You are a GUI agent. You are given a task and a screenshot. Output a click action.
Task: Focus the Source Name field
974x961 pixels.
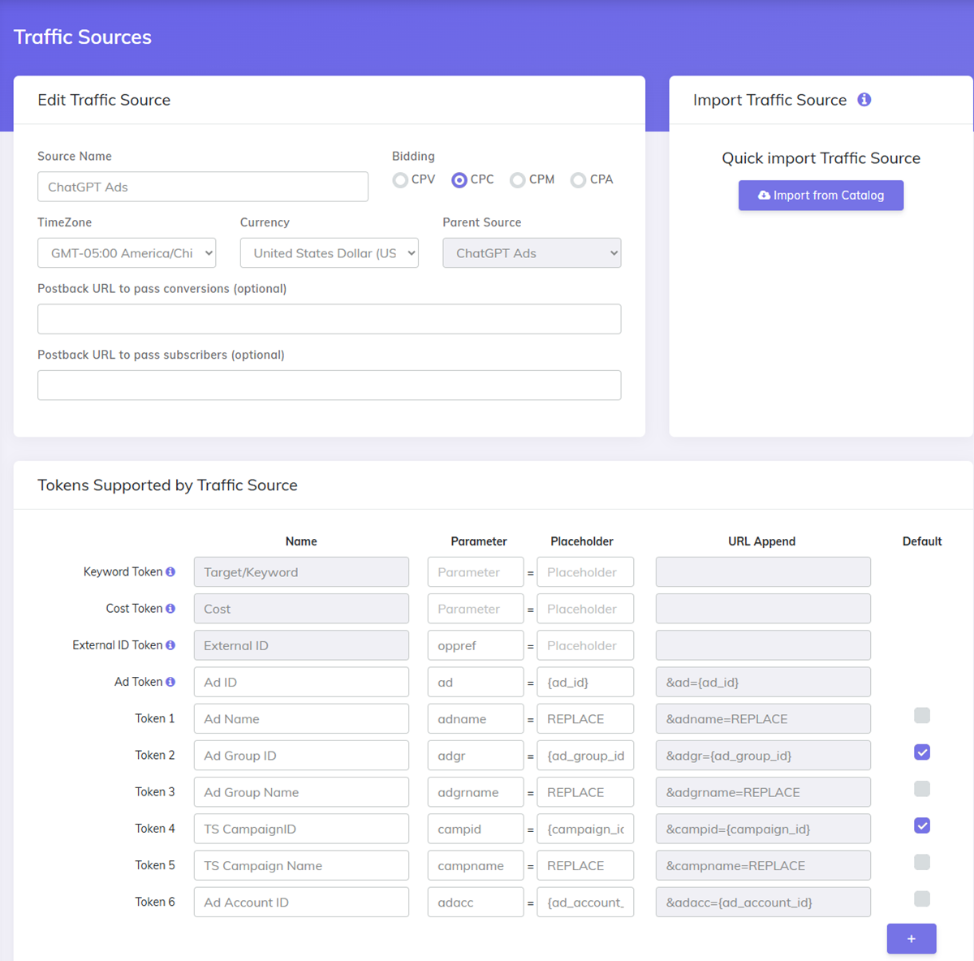coord(203,187)
